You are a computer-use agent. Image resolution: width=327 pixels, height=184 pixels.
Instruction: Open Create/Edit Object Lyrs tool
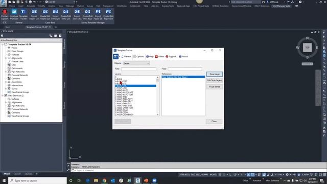point(45,14)
